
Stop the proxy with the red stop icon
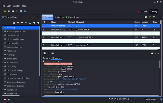(9, 11)
